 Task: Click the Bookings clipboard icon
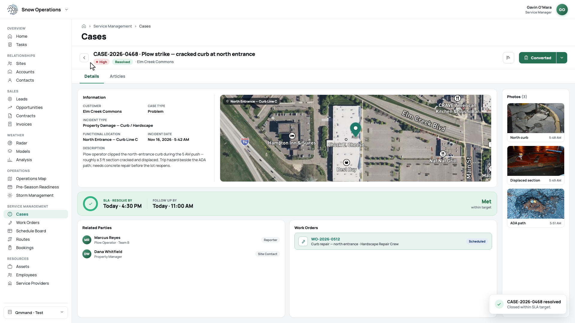pyautogui.click(x=10, y=248)
